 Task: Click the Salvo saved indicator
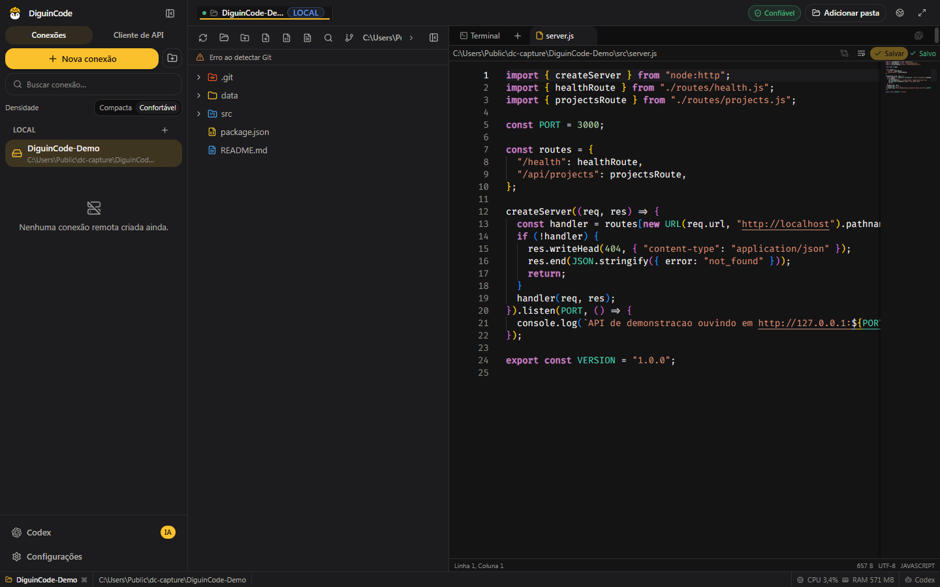(923, 53)
